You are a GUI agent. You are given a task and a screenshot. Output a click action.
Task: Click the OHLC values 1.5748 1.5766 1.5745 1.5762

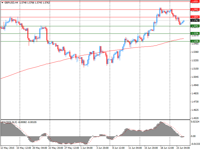pos(34,2)
